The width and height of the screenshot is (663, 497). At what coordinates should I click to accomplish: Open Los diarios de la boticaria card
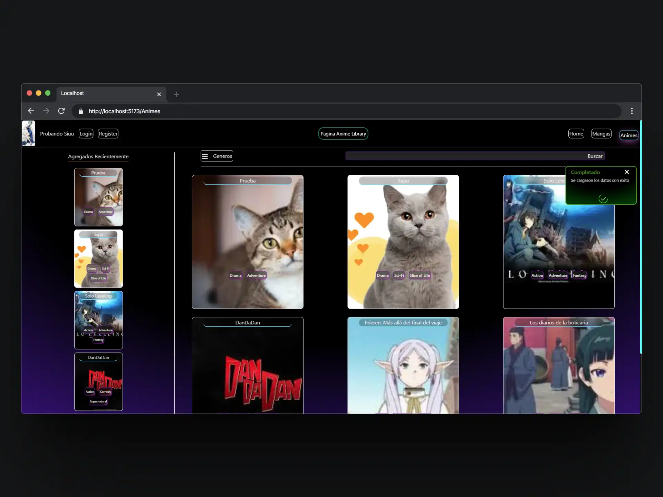[x=558, y=365]
